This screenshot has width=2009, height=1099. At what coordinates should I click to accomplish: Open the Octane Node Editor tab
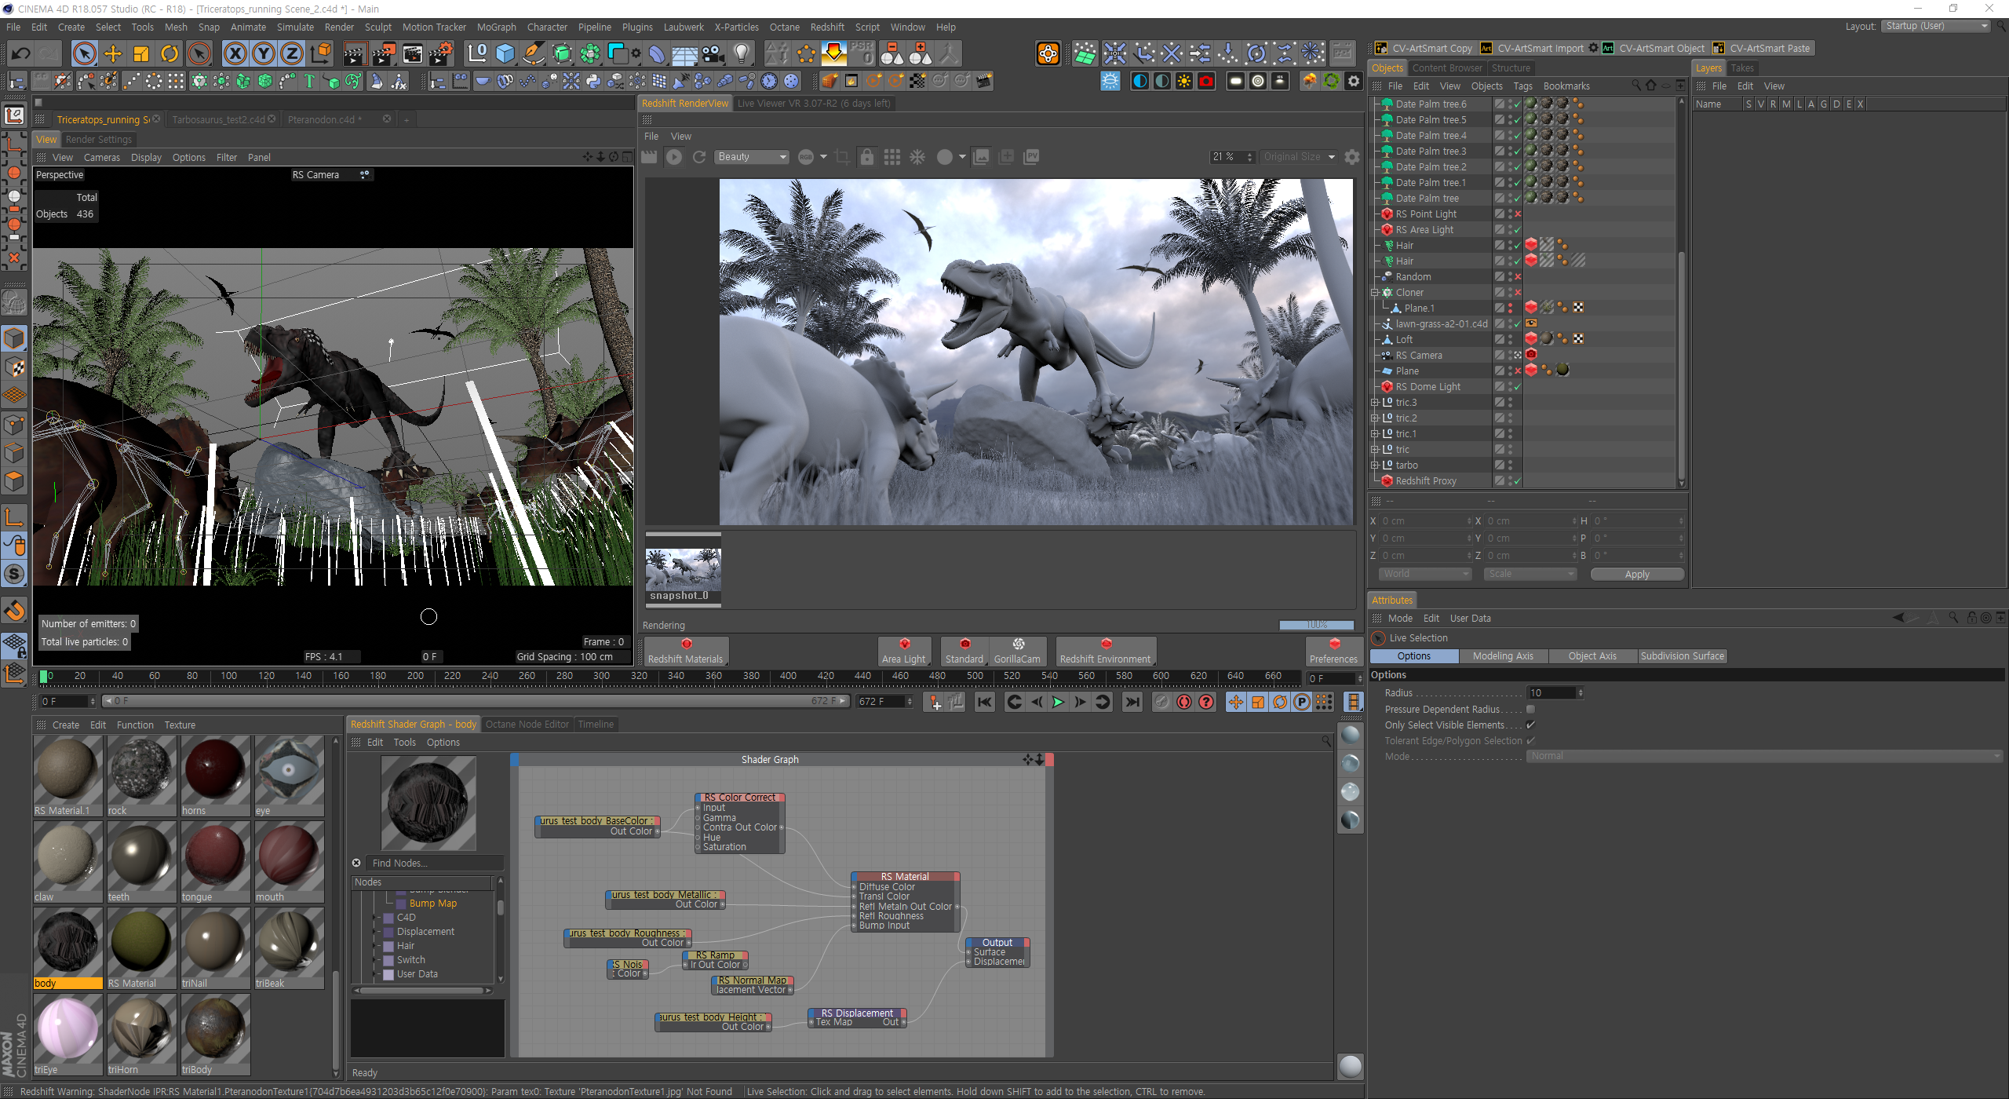click(x=527, y=724)
